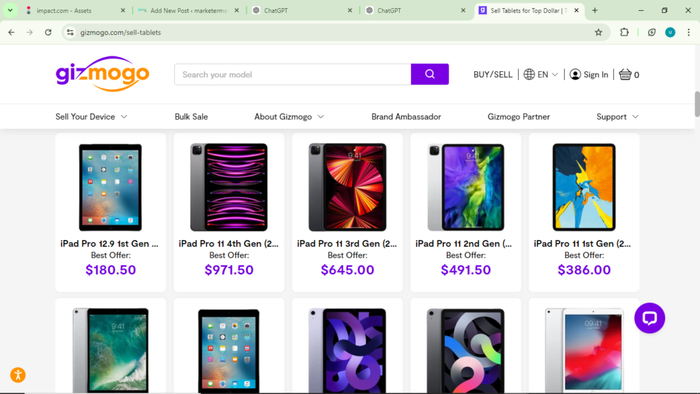Go back to the previous page
Viewport: 700px width, 394px height.
coord(12,32)
